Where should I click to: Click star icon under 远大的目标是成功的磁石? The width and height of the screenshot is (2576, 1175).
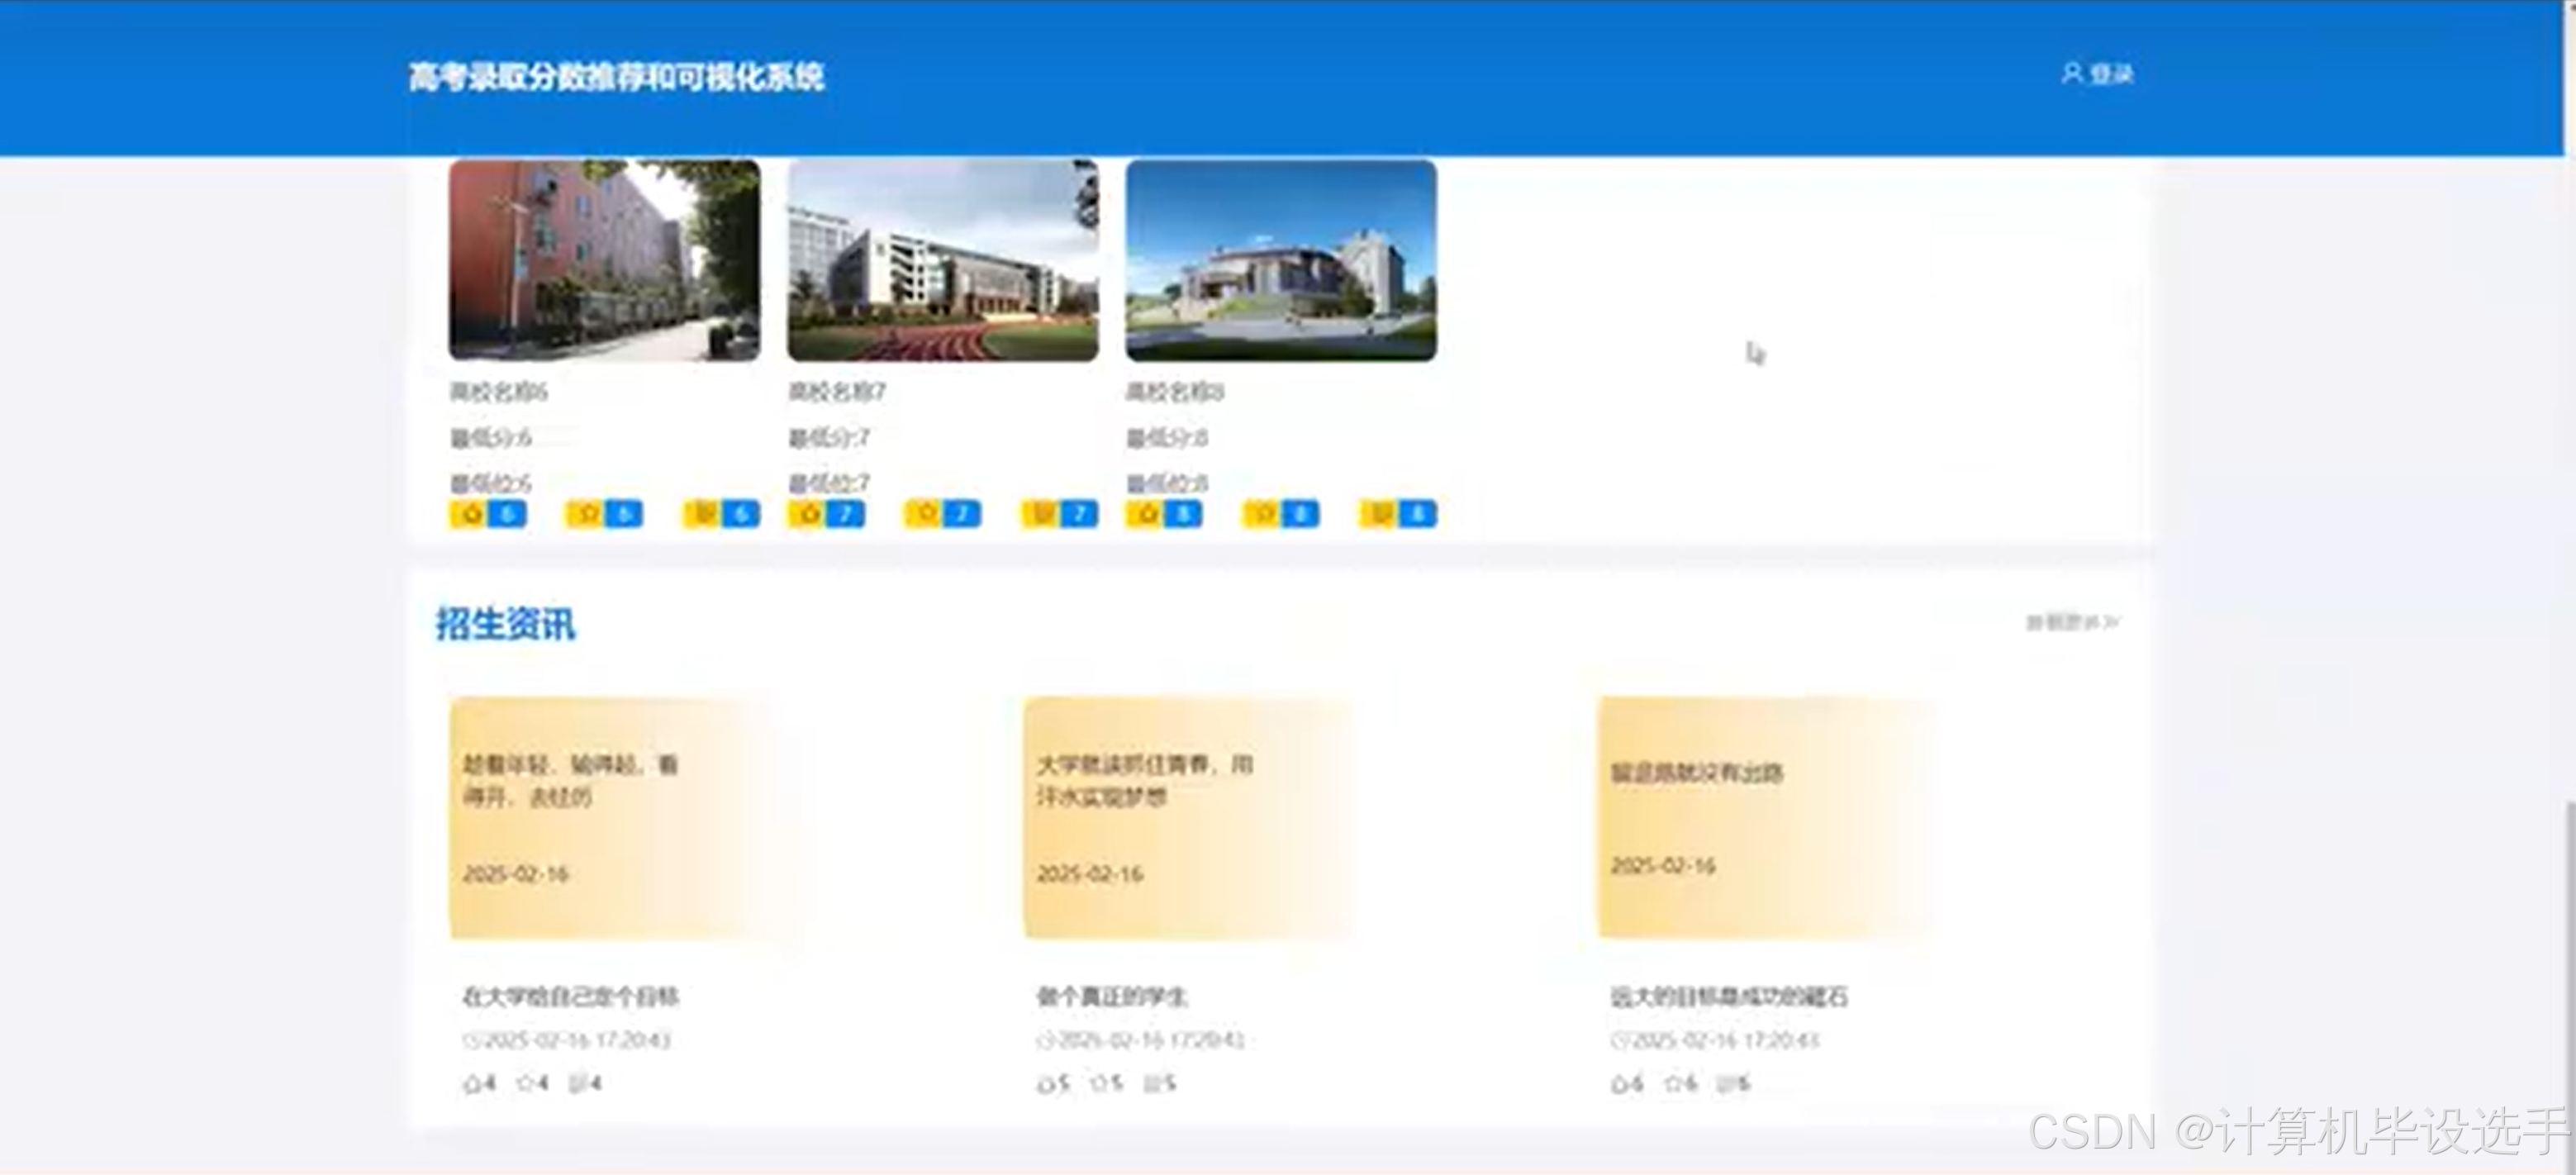(1673, 1083)
